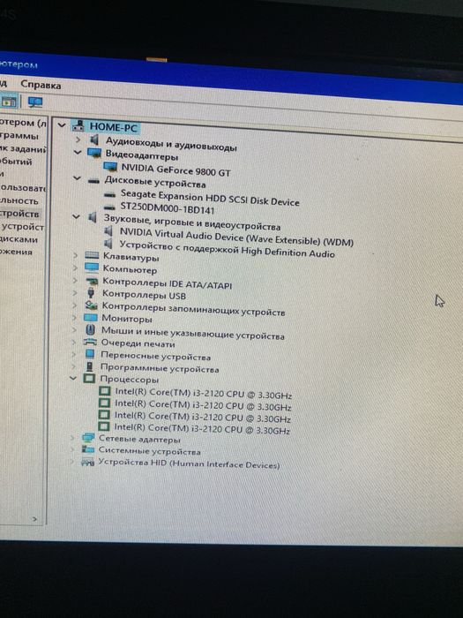Collapse the Процессоры category
The image size is (463, 618).
click(73, 379)
